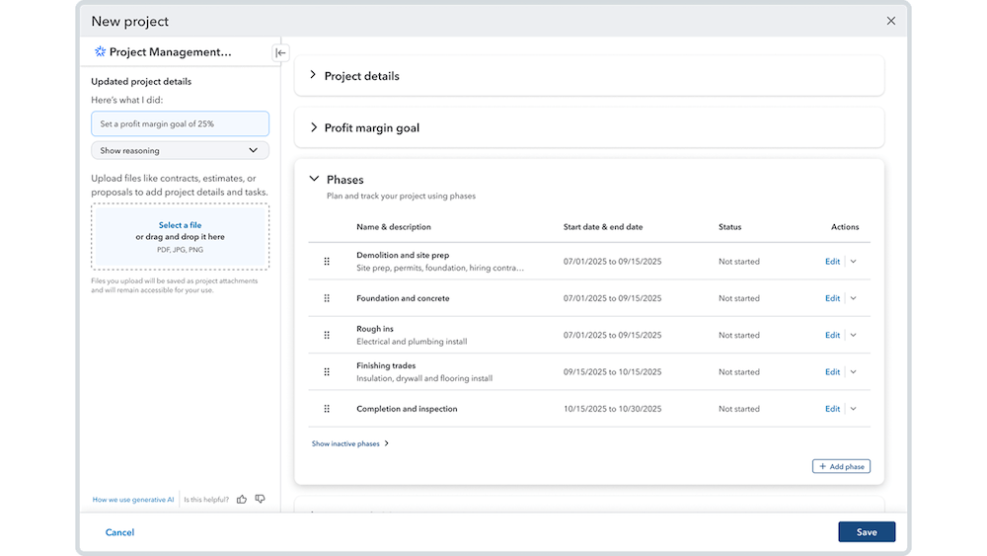
Task: Click the drag handle for Demolition and site prep
Action: pyautogui.click(x=327, y=262)
